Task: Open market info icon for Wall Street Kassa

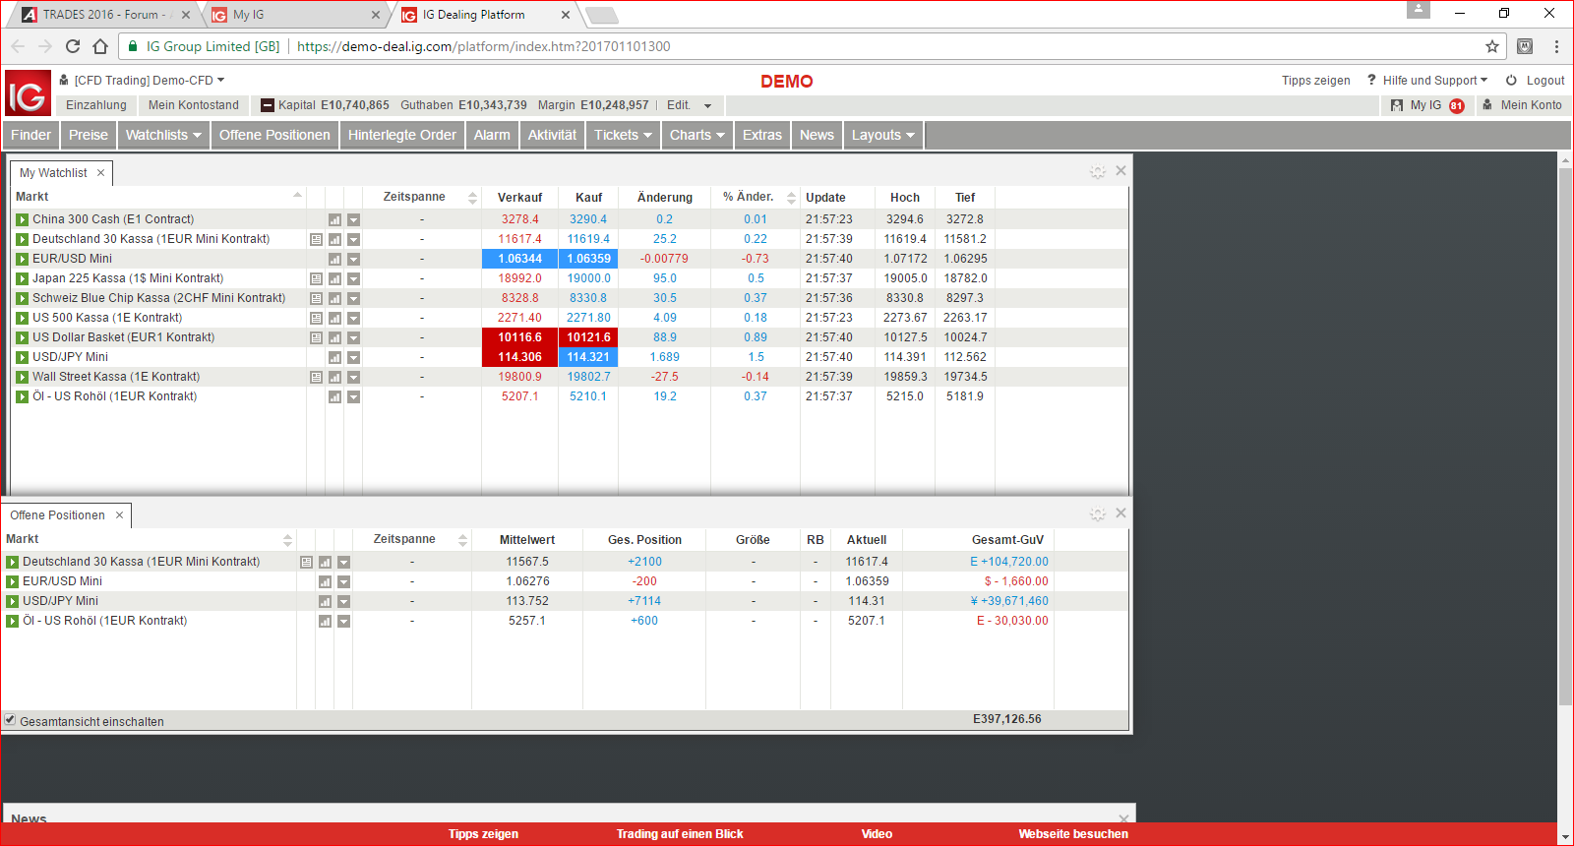Action: point(316,377)
